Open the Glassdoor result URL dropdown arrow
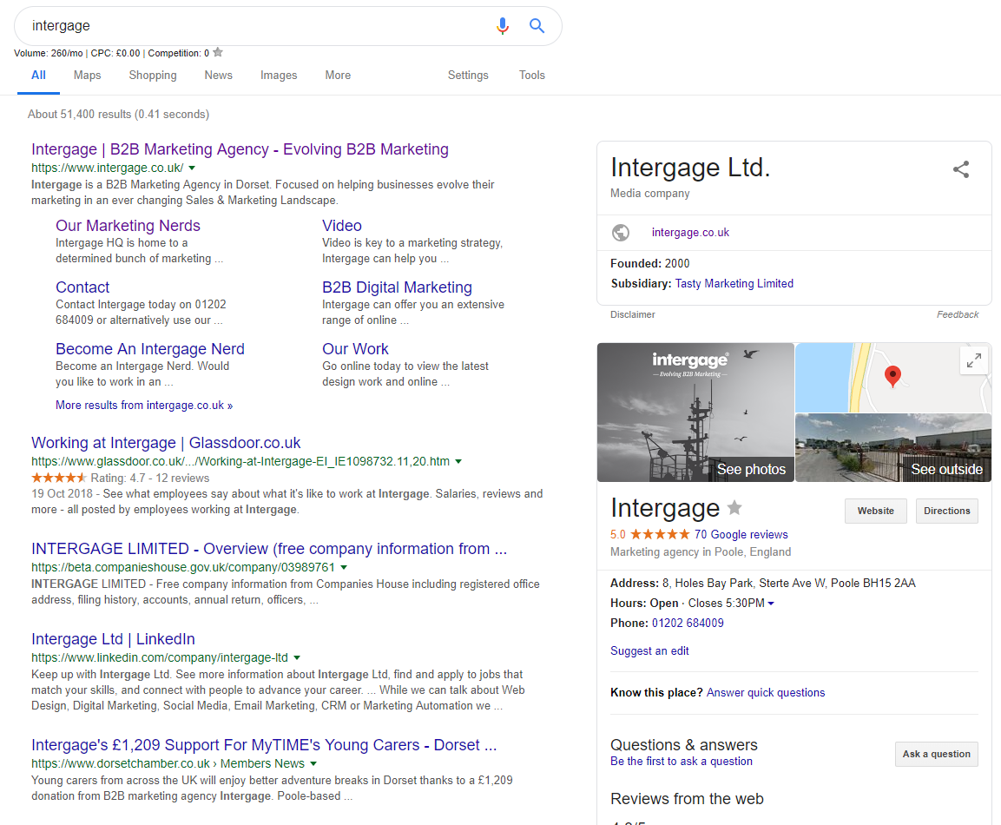The image size is (1001, 825). coord(458,461)
